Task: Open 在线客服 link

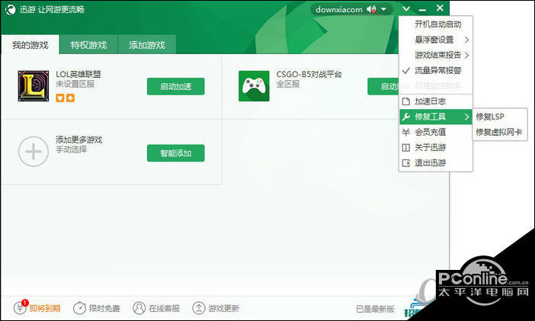Action: (x=164, y=308)
